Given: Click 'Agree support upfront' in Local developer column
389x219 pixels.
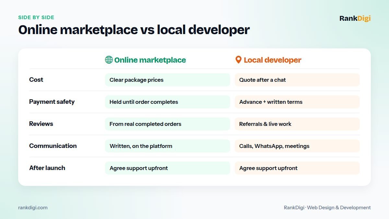Looking at the screenshot, I should (297, 168).
